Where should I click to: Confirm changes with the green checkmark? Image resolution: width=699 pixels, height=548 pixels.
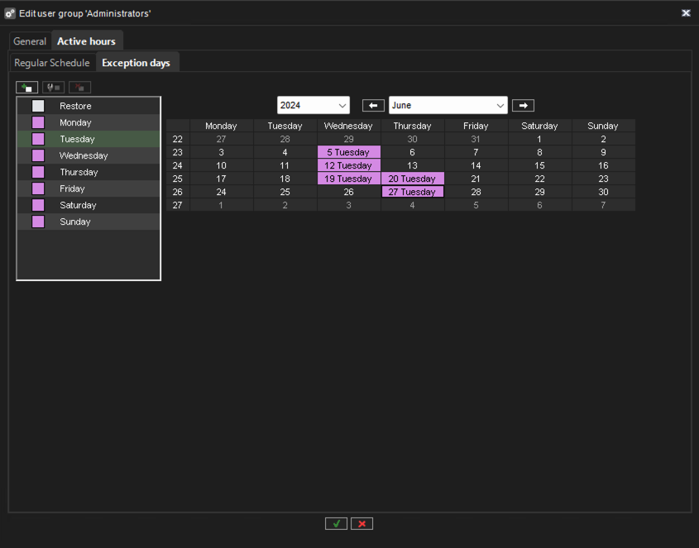pyautogui.click(x=336, y=523)
